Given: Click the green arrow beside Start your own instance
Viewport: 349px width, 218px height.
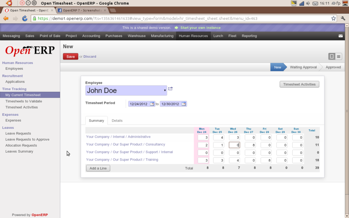Looking at the screenshot, I should (176, 28).
